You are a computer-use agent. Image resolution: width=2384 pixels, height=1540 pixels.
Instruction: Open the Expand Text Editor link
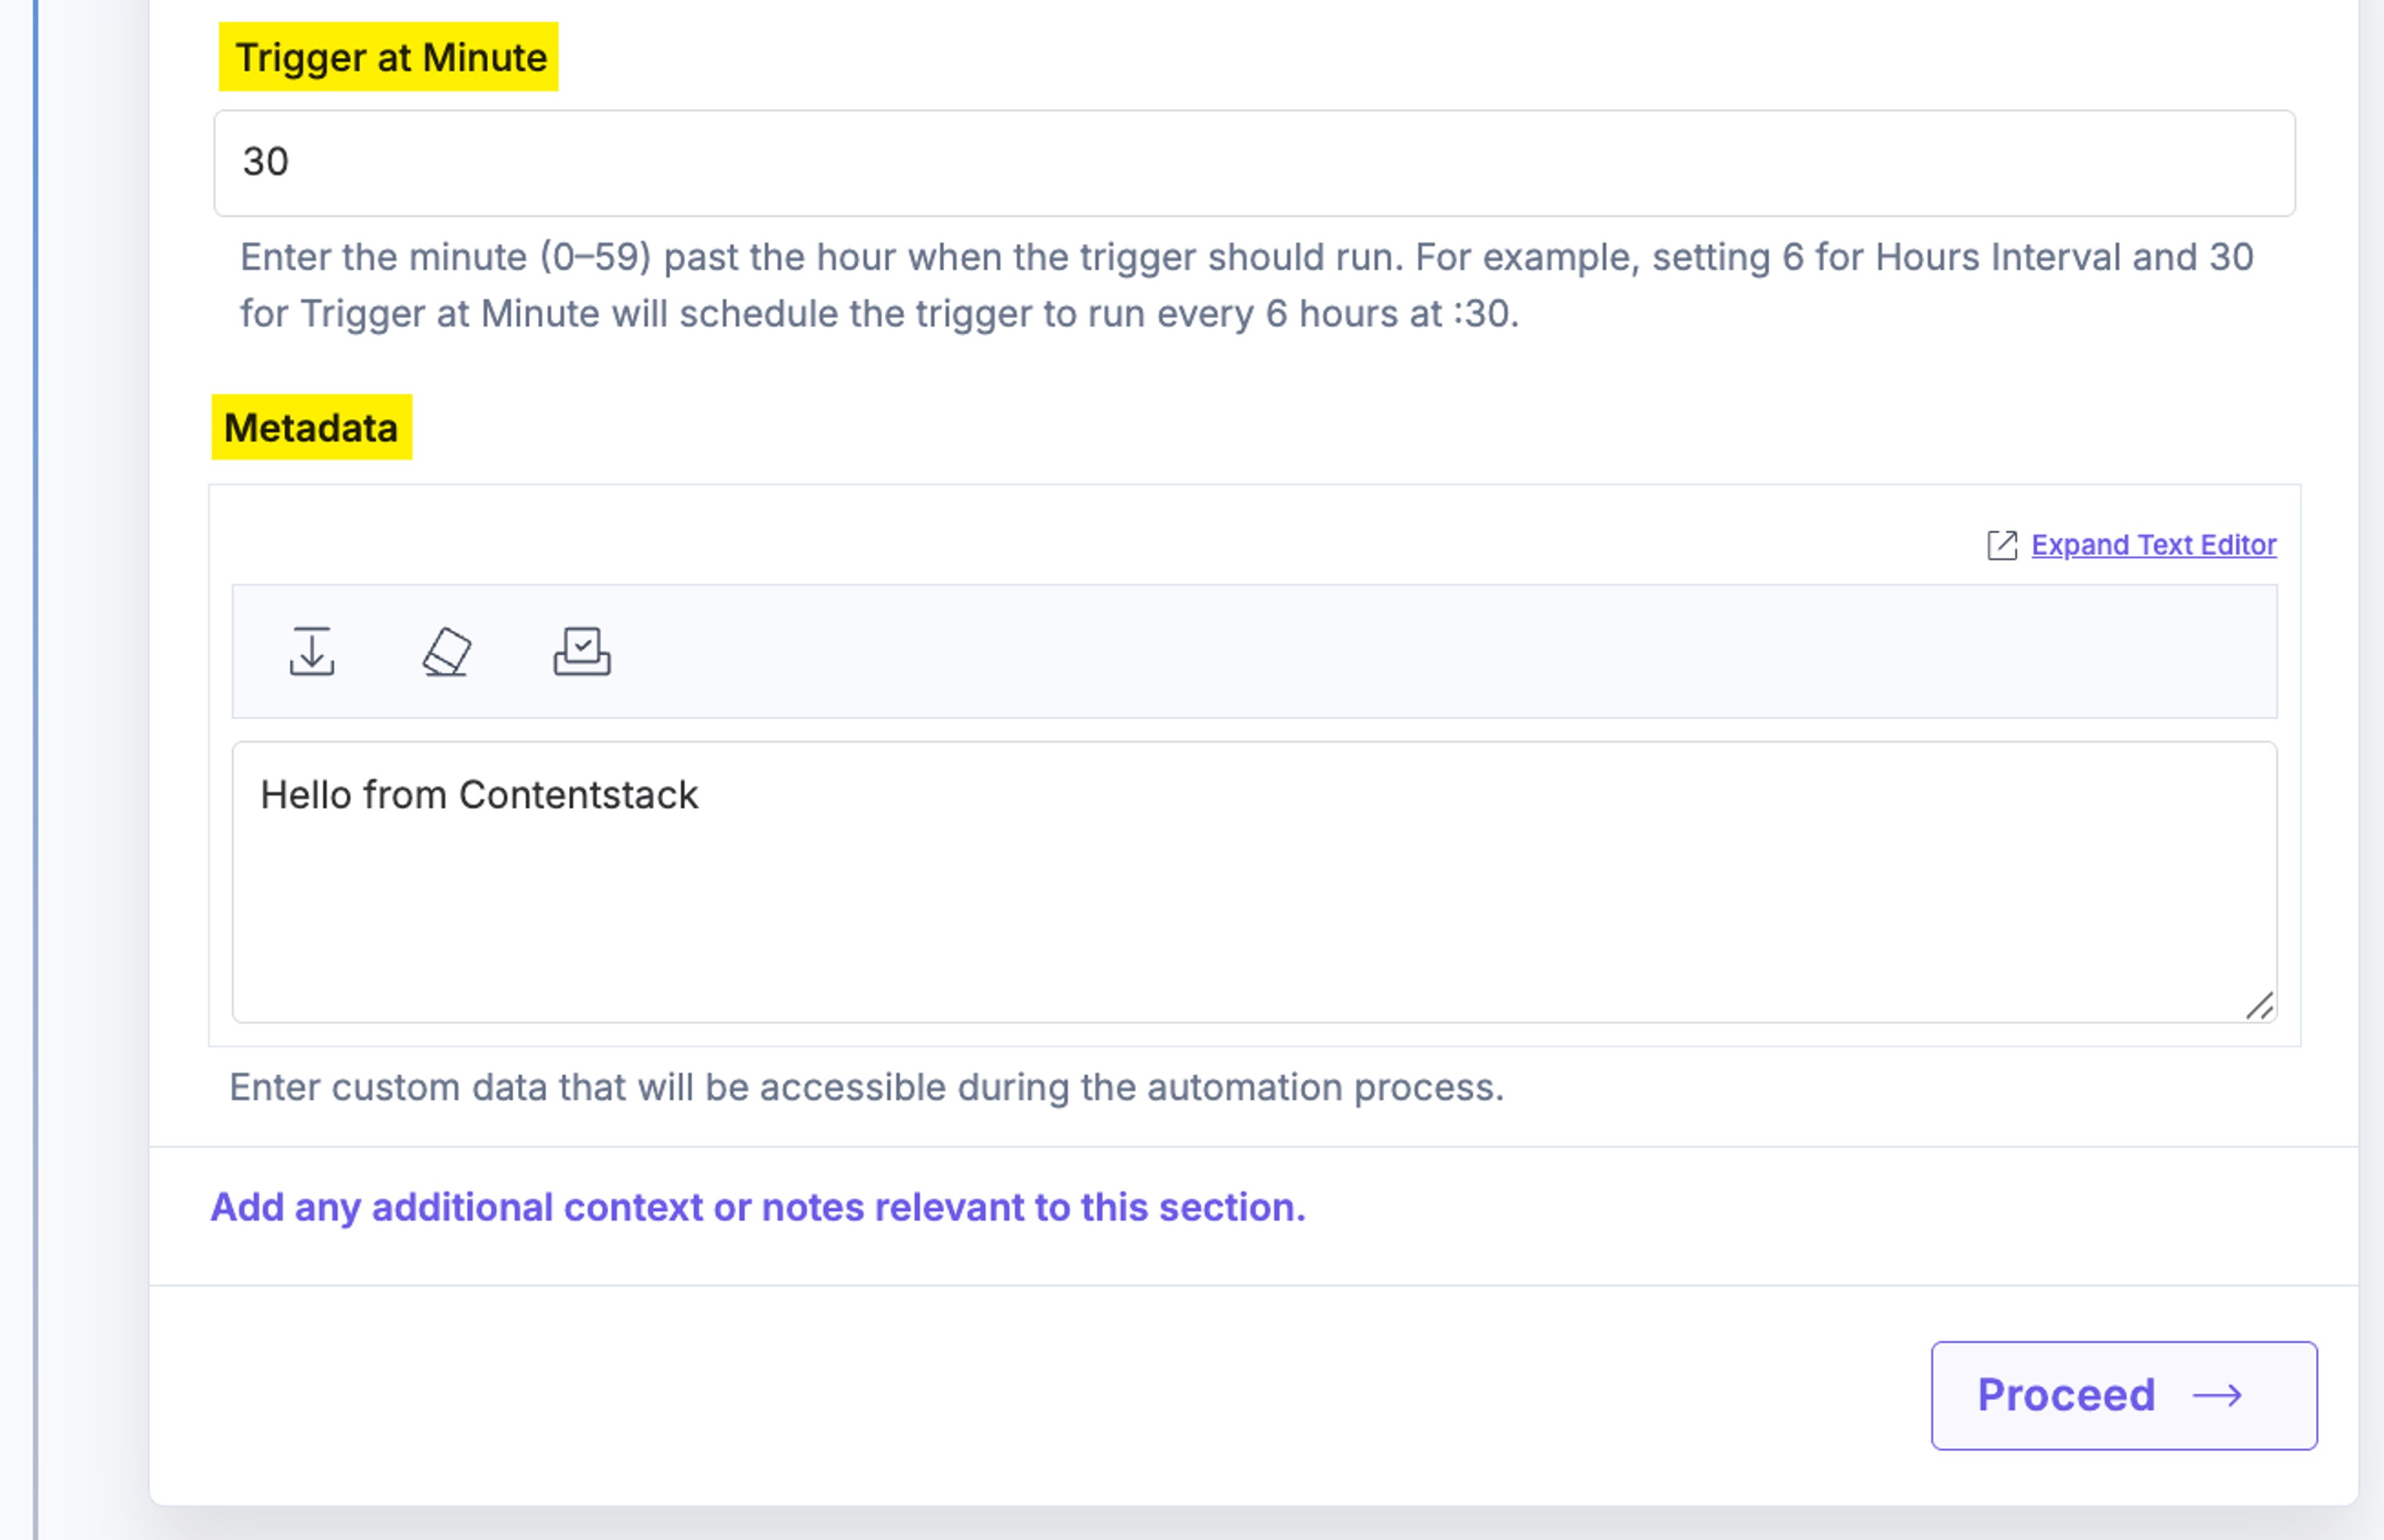coord(2154,545)
